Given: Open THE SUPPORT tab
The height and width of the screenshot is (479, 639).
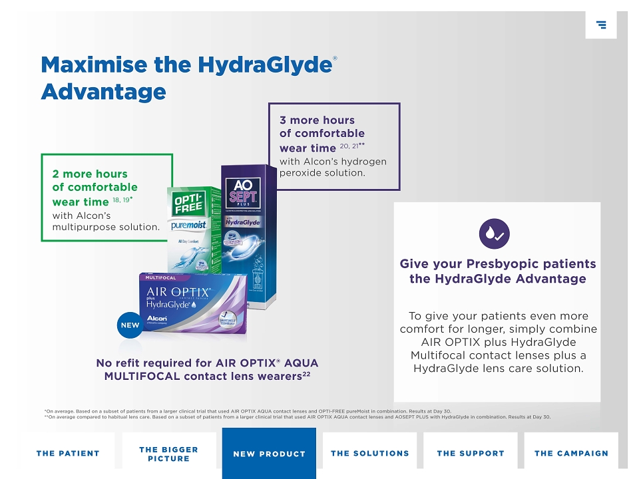Looking at the screenshot, I should [471, 453].
